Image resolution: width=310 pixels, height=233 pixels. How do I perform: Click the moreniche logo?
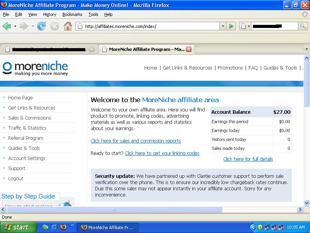[x=35, y=68]
